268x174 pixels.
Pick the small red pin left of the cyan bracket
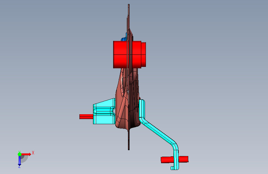click(x=86, y=117)
